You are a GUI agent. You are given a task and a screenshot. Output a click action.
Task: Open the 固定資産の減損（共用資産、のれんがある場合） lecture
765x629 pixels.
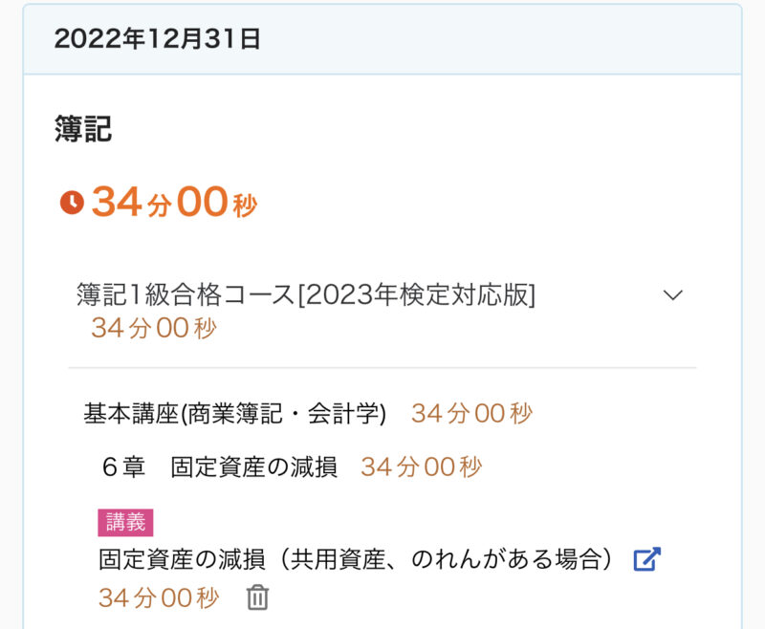[355, 559]
